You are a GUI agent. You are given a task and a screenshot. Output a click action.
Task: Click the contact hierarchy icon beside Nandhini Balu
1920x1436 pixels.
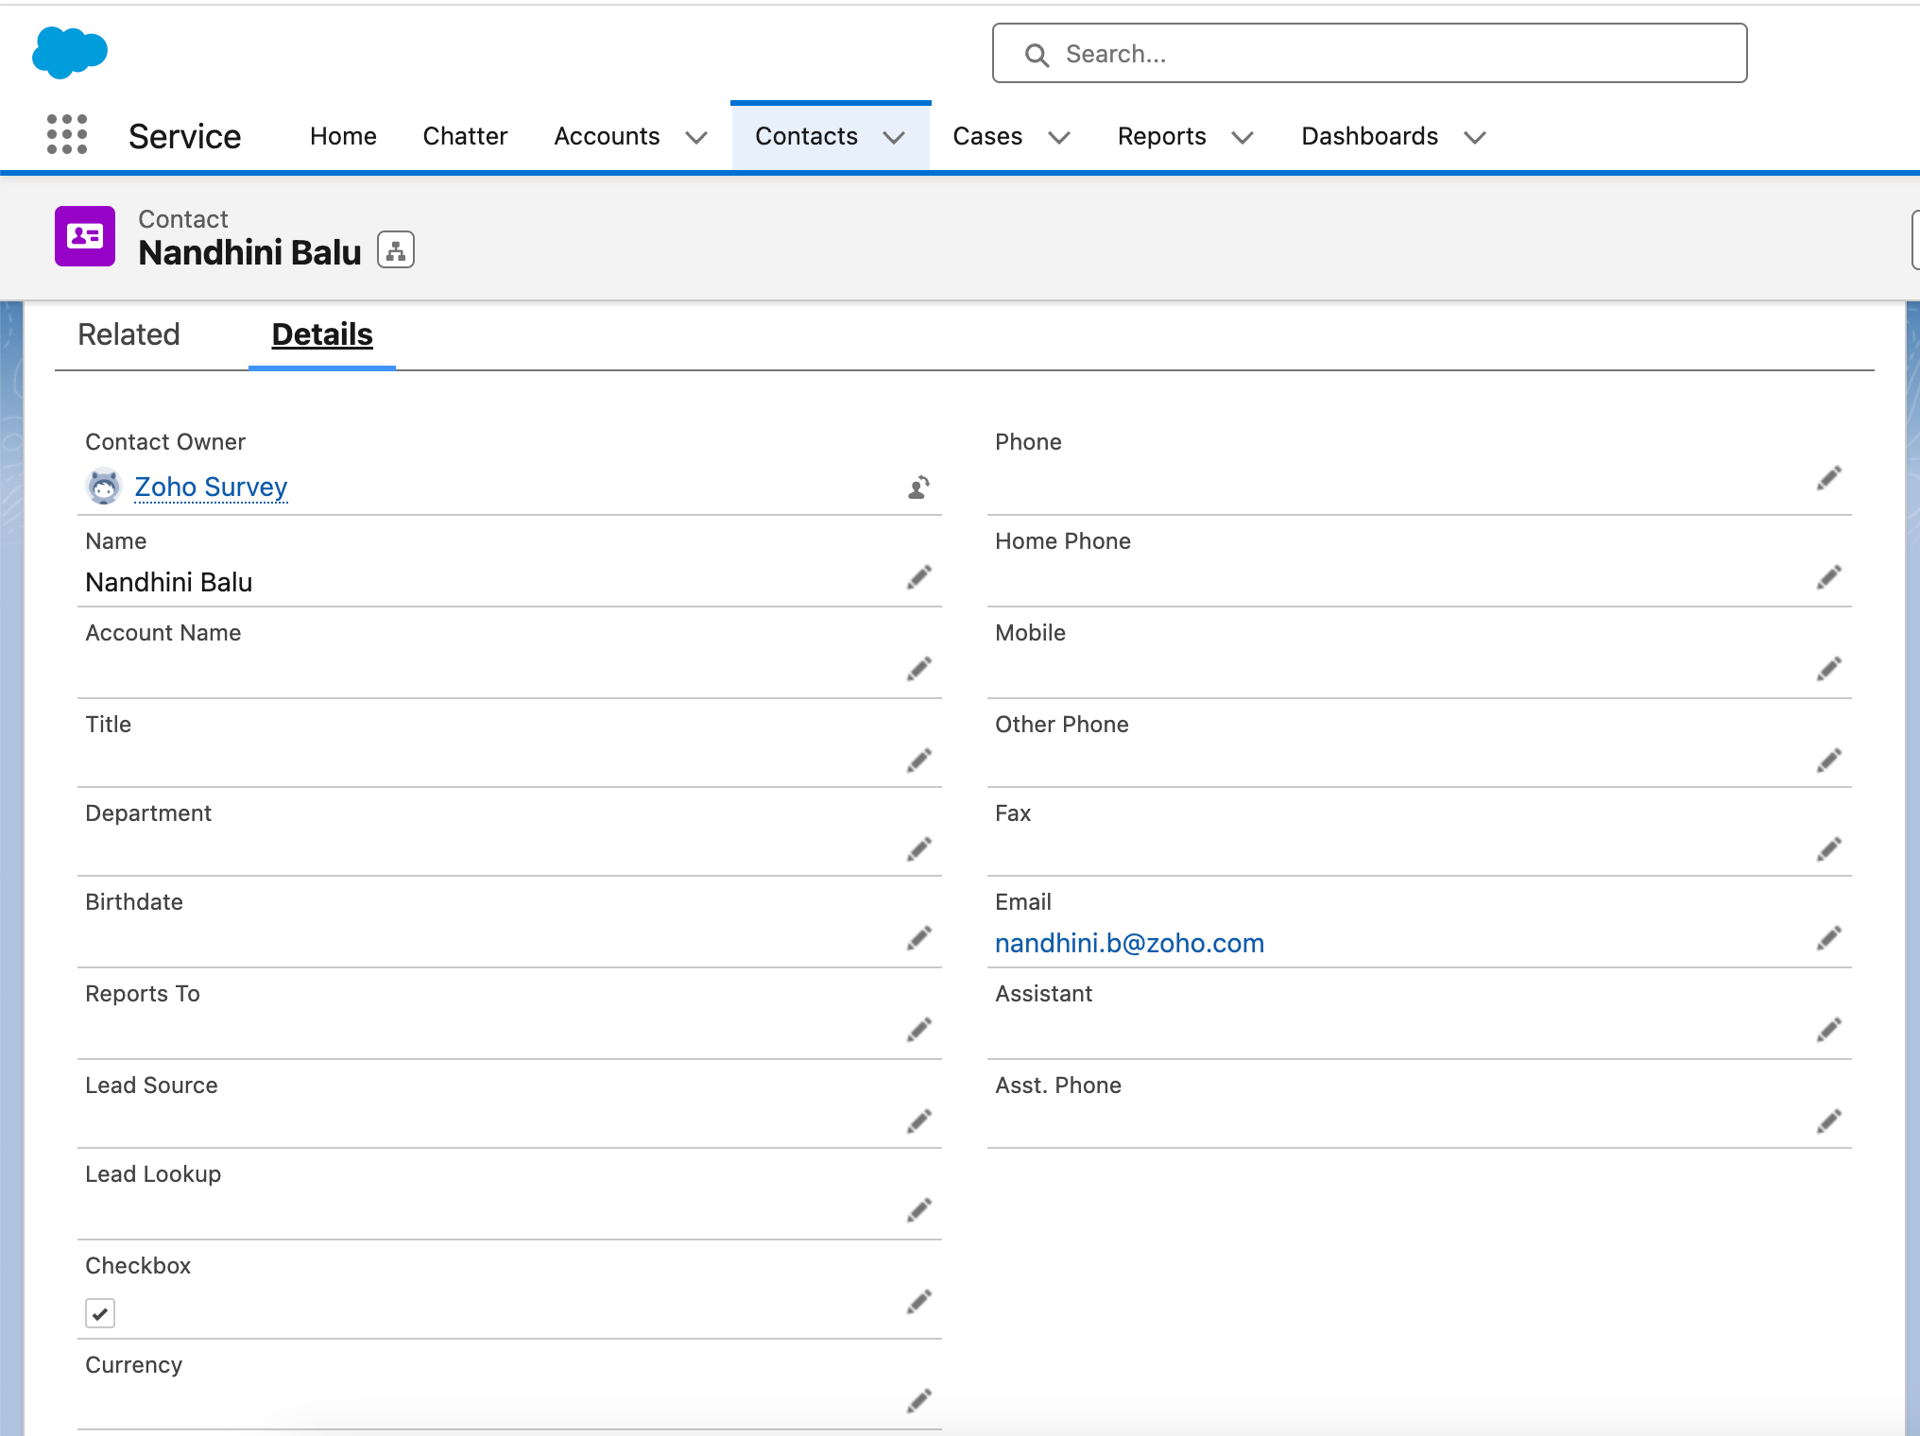pyautogui.click(x=396, y=251)
